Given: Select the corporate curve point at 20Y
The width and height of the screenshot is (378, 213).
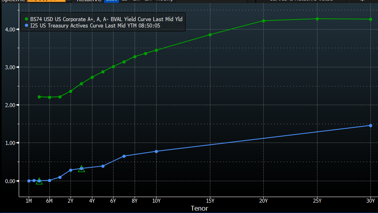Looking at the screenshot, I should click(x=263, y=21).
